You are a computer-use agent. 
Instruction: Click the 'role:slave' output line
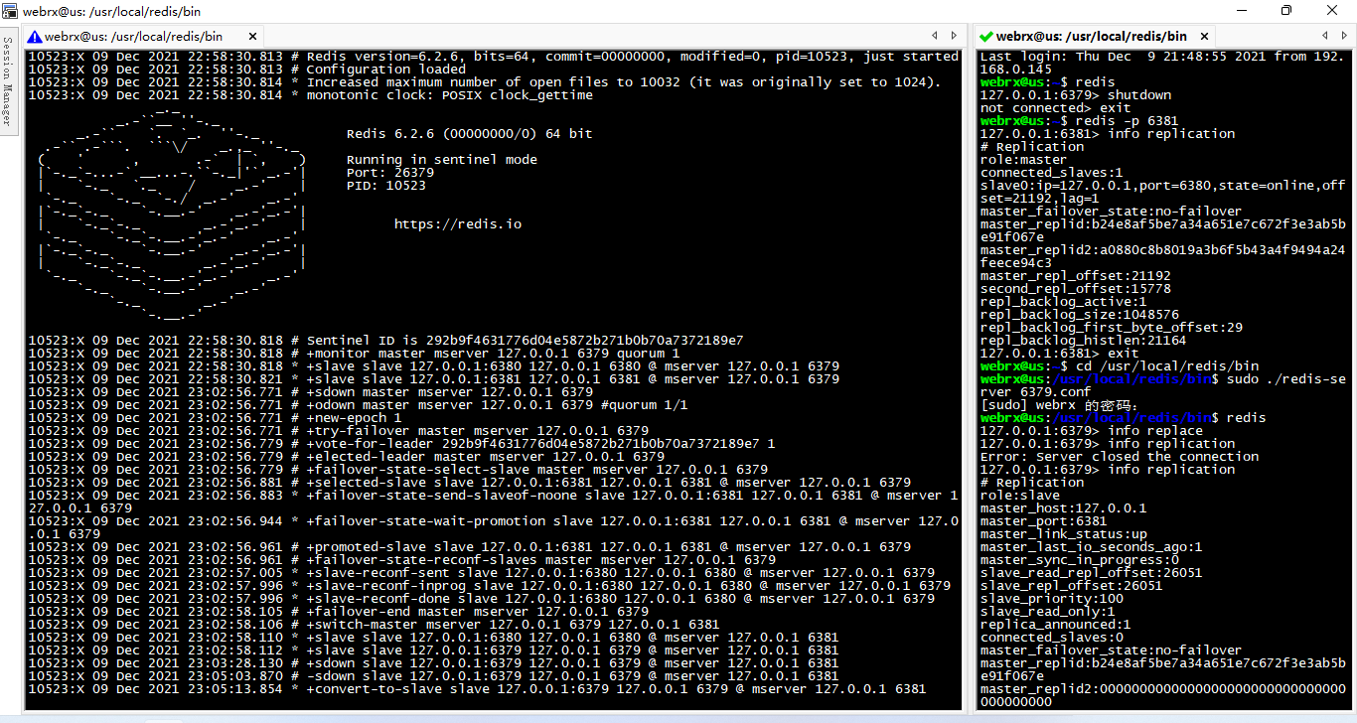pos(1019,496)
